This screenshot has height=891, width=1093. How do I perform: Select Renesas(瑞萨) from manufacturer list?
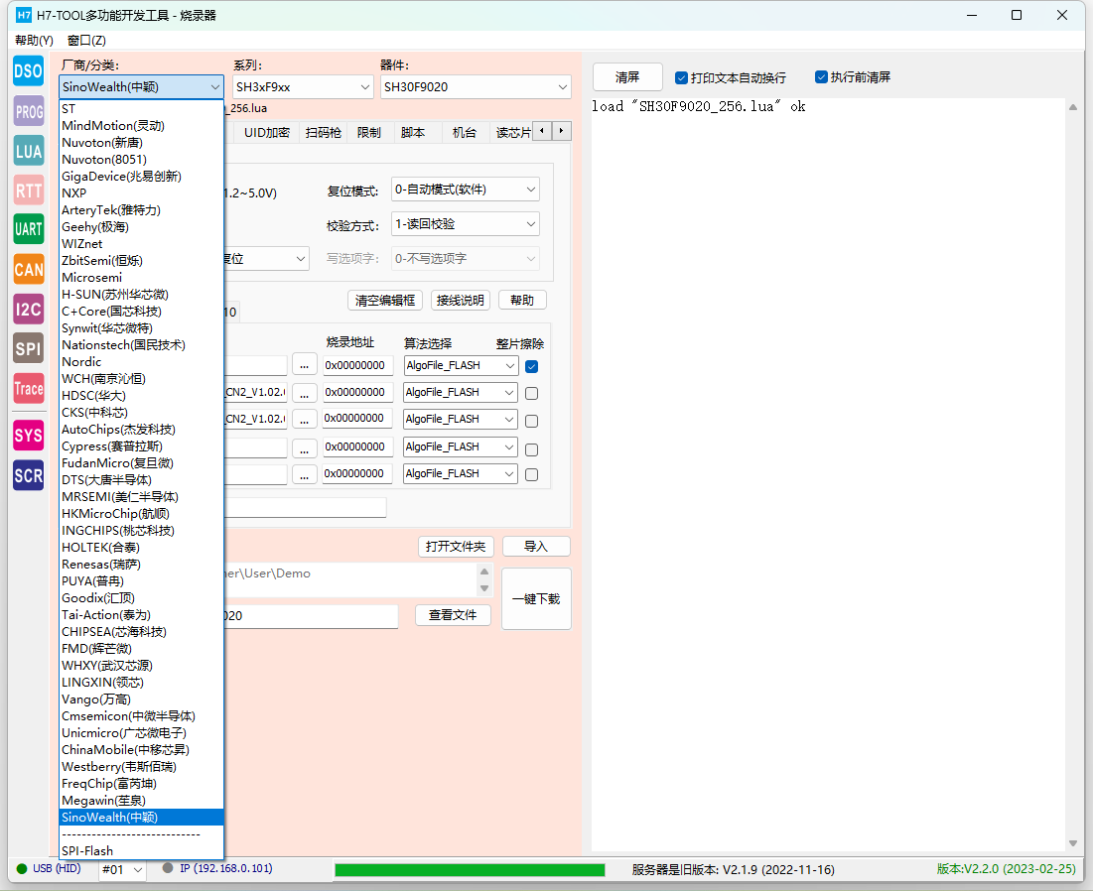point(141,565)
